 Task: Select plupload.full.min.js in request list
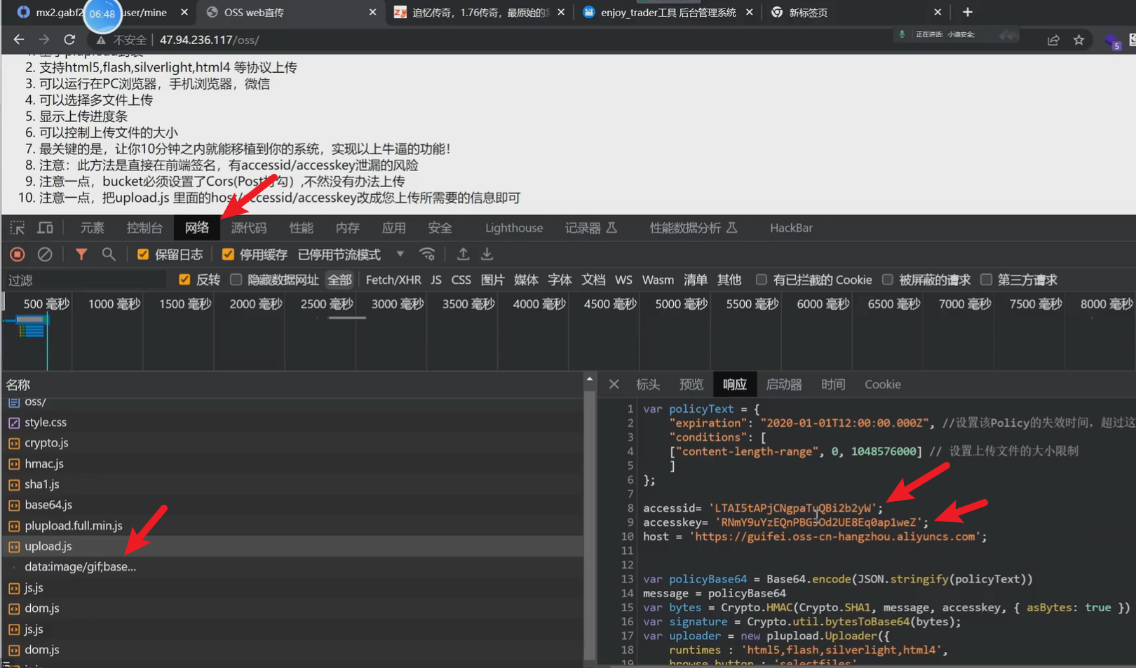73,526
